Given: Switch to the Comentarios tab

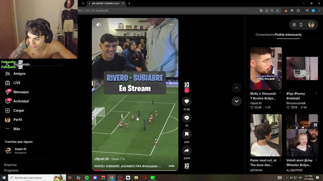Looking at the screenshot, I should click(265, 35).
